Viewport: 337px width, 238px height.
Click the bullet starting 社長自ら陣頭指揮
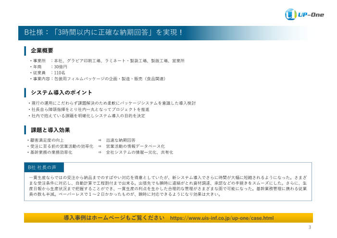(89, 109)
